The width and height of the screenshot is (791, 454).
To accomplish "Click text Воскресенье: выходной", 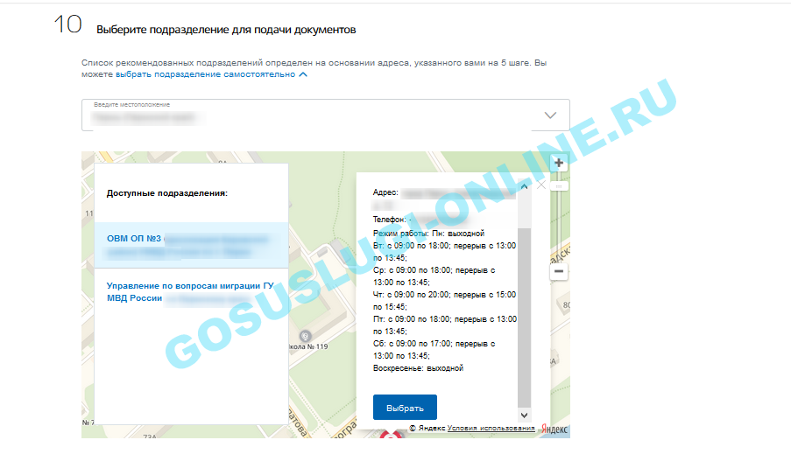I will (x=418, y=367).
